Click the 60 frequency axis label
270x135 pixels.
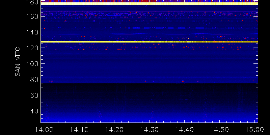pyautogui.click(x=34, y=95)
